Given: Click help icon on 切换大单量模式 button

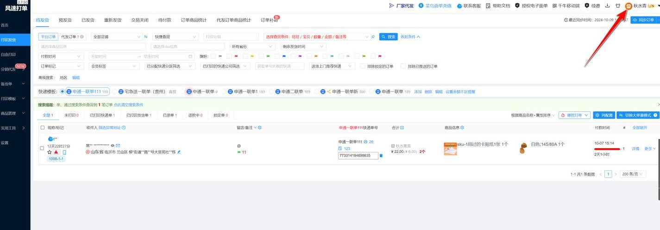Looking at the screenshot, I should (655, 115).
